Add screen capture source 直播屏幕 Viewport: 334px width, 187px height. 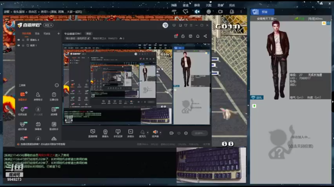[x=93, y=133]
